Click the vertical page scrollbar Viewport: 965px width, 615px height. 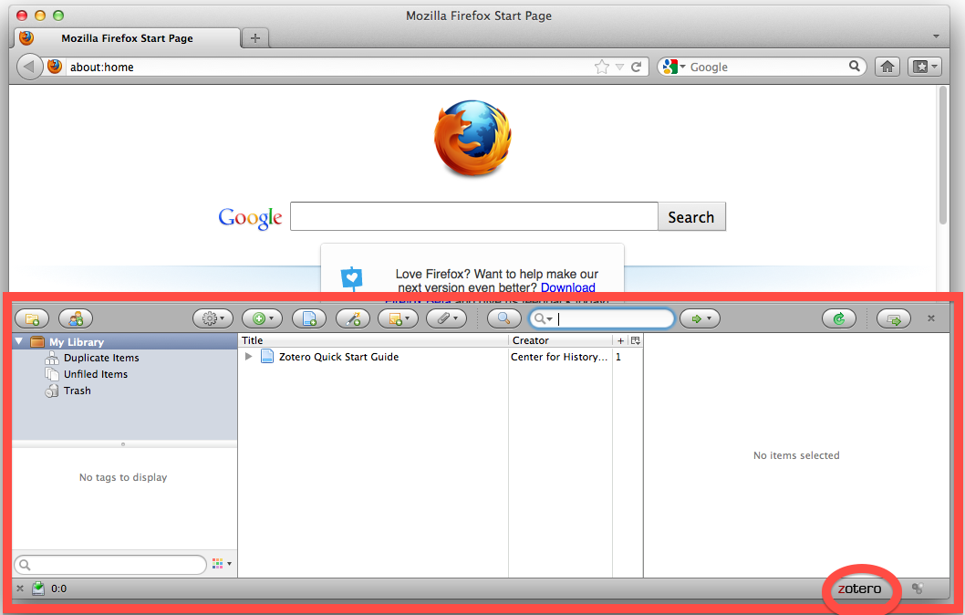tap(942, 155)
